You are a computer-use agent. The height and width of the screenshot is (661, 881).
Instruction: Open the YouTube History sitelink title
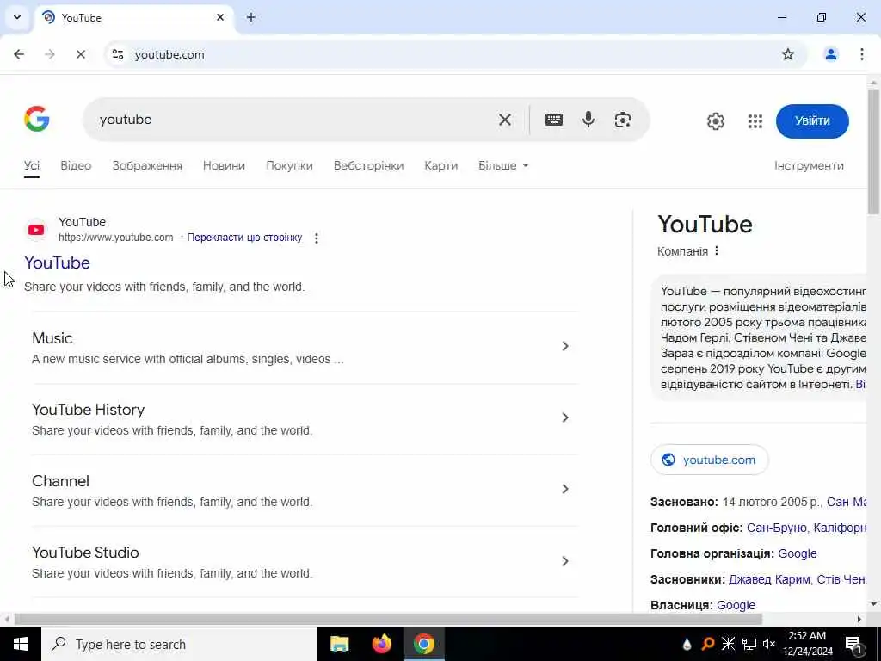click(89, 410)
